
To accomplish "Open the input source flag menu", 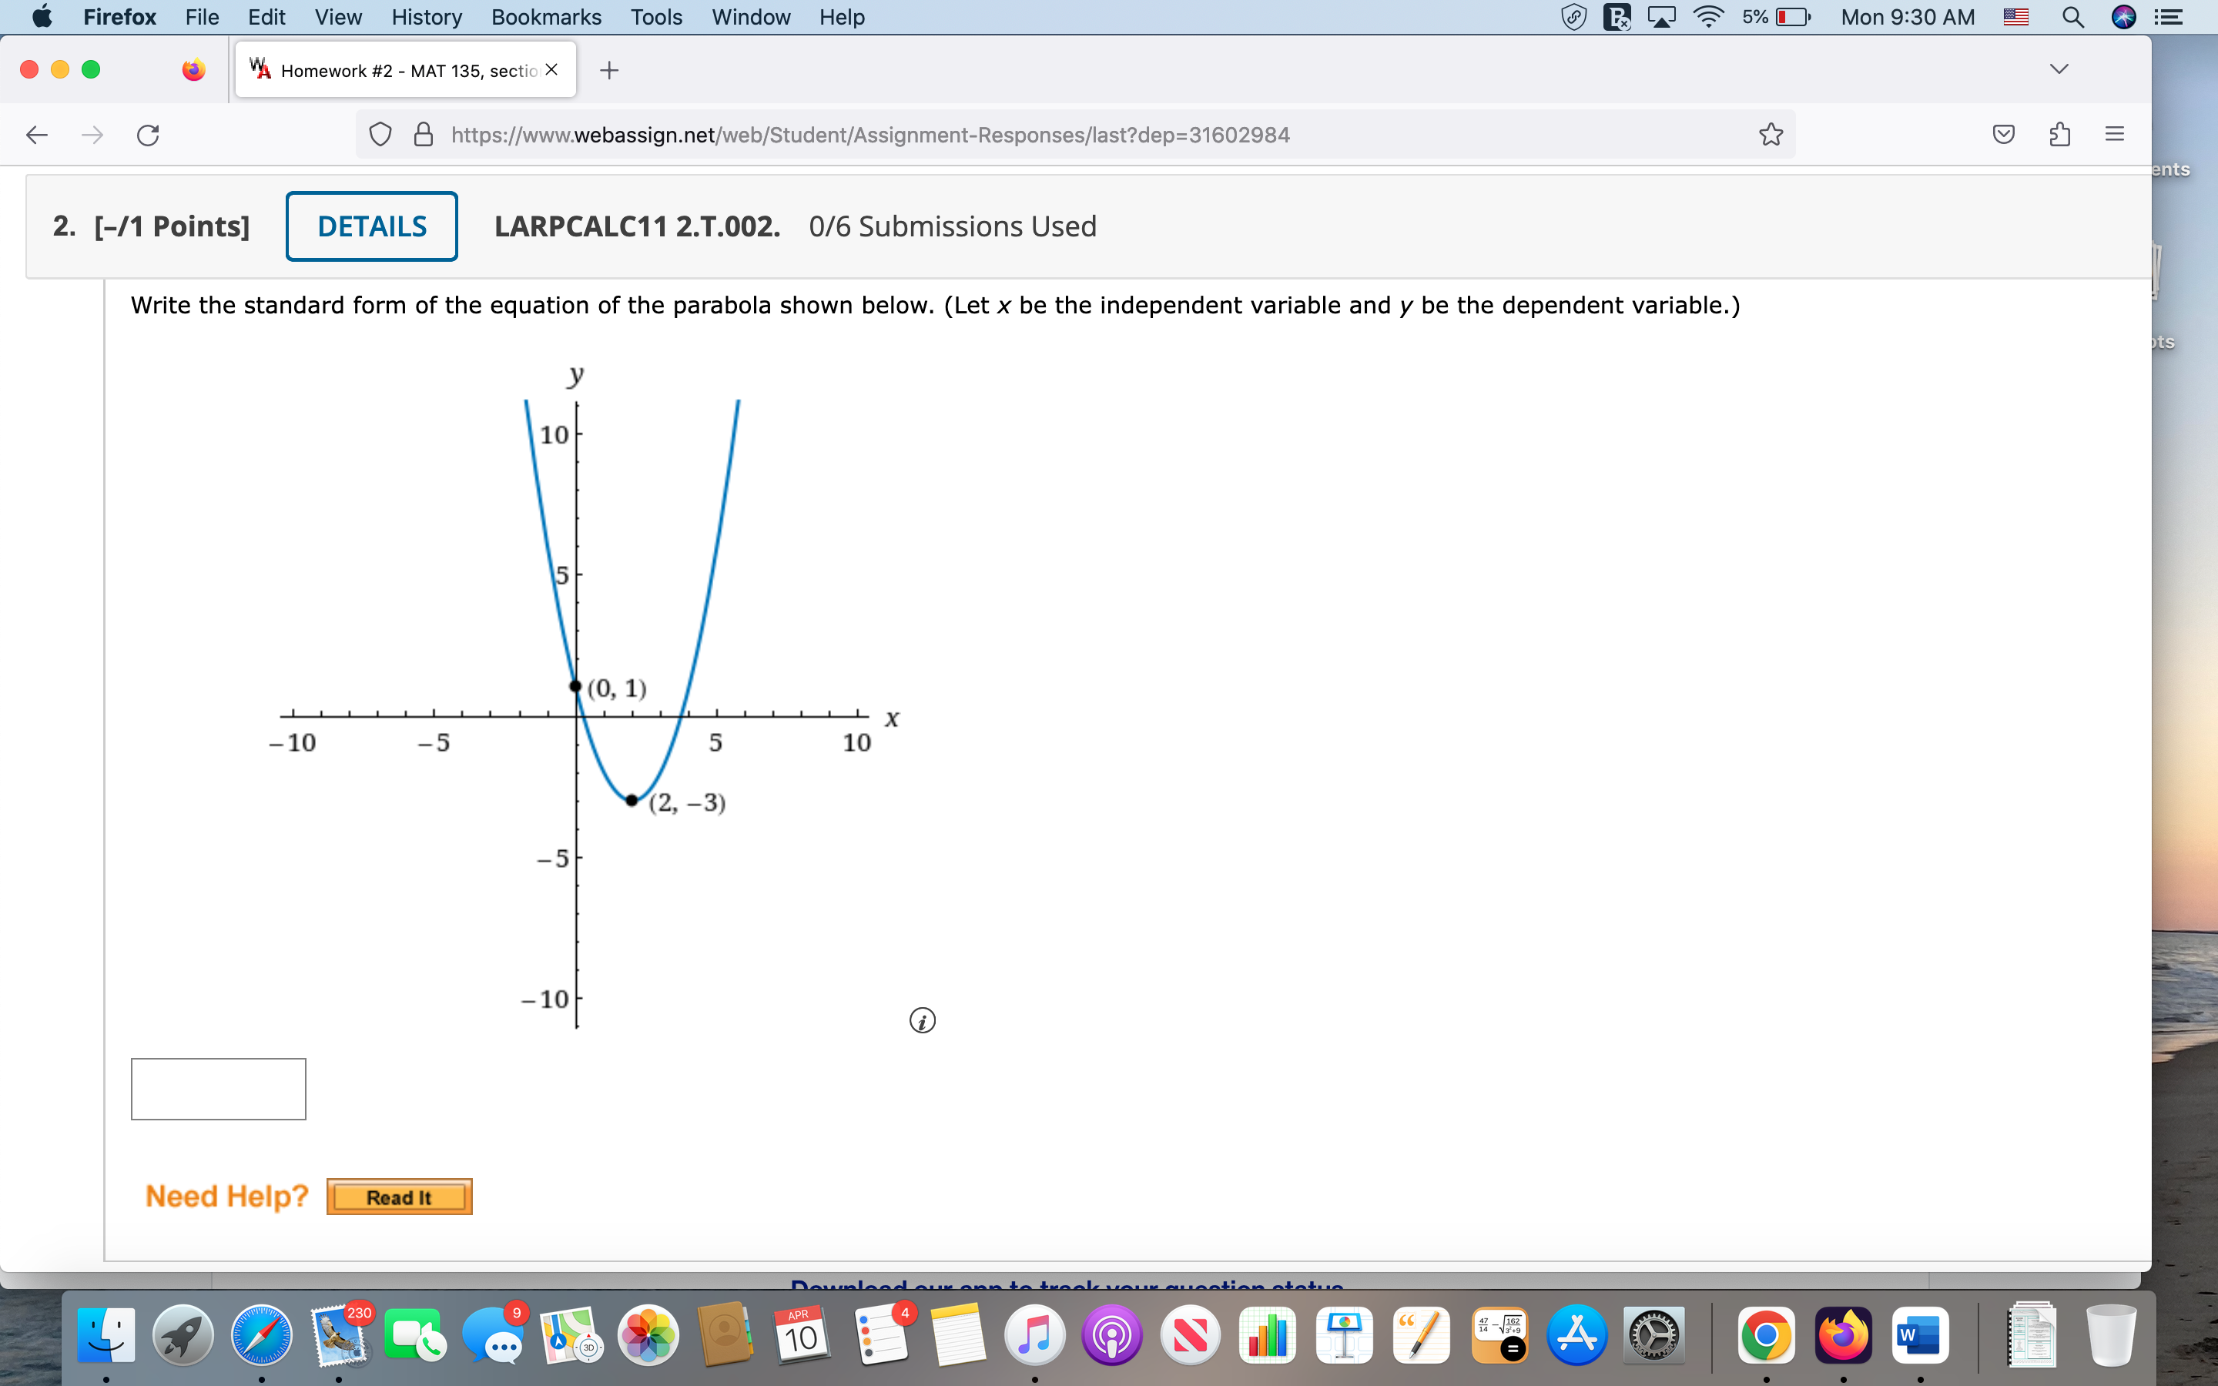I will pyautogui.click(x=2015, y=18).
